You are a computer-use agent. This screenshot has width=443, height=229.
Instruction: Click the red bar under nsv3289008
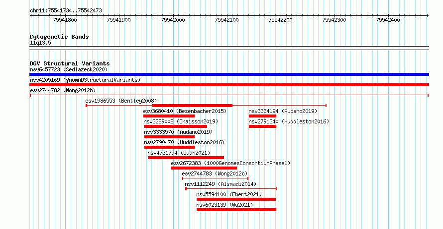[175, 126]
